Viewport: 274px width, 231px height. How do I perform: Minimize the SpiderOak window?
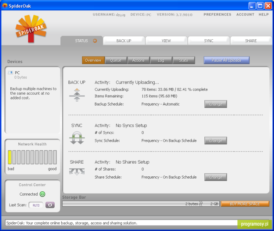[x=252, y=6]
